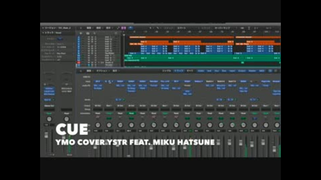Click the Read automation button on left inspector strip
Screen dimensions: 321x180
(x=49, y=113)
